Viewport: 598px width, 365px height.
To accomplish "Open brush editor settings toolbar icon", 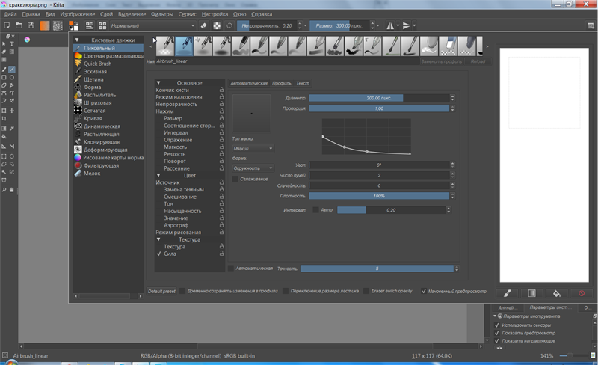I will click(x=89, y=25).
